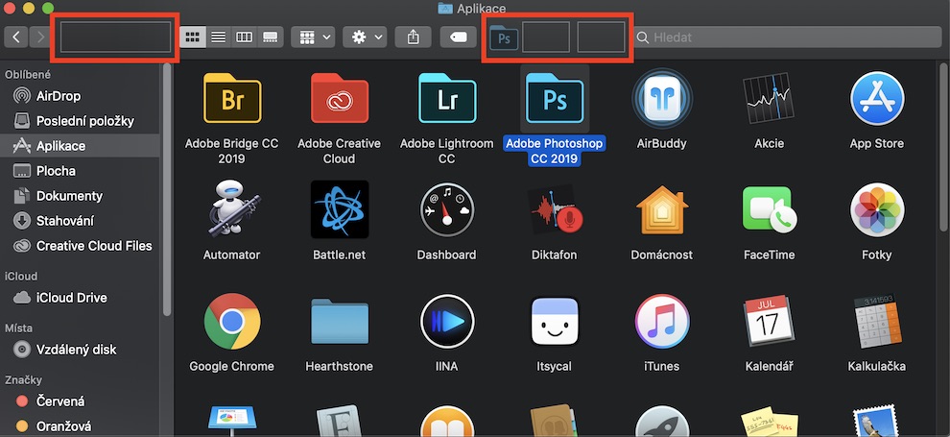Image resolution: width=950 pixels, height=437 pixels.
Task: Select the Keynote app icon in bottom row
Action: point(232,422)
